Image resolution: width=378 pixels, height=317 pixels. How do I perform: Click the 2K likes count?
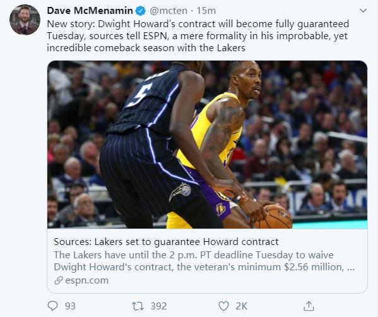click(x=242, y=306)
